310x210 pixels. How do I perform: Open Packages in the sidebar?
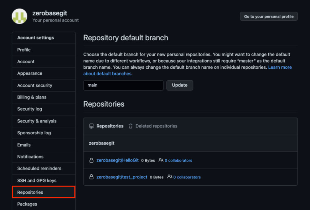click(x=44, y=204)
